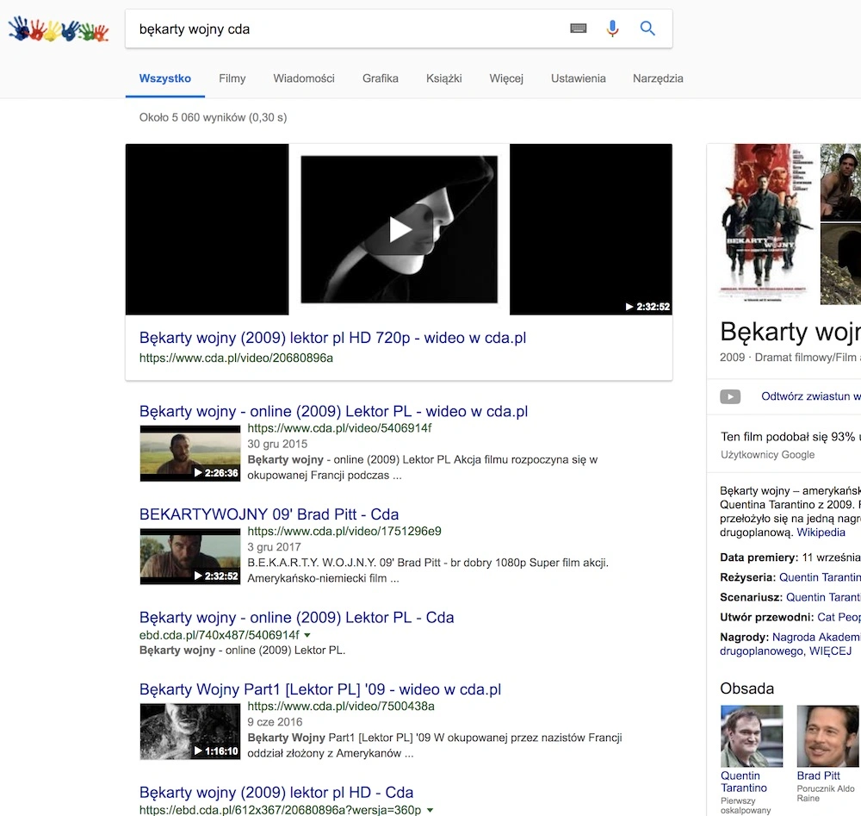The width and height of the screenshot is (861, 816).
Task: Open the Nagroda Akademii awards link
Action: coord(816,637)
